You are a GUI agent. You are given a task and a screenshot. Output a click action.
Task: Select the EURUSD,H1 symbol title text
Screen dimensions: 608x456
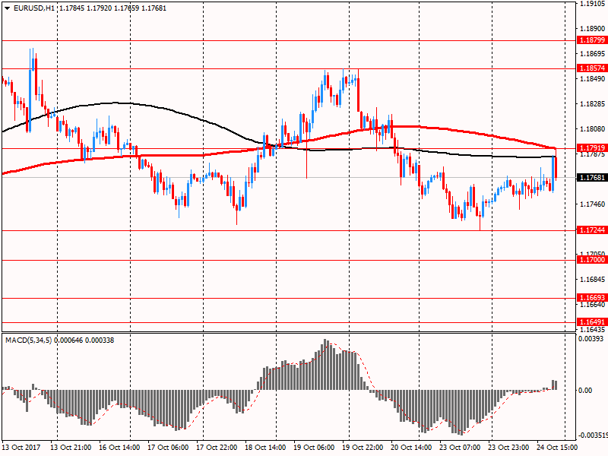pyautogui.click(x=34, y=8)
